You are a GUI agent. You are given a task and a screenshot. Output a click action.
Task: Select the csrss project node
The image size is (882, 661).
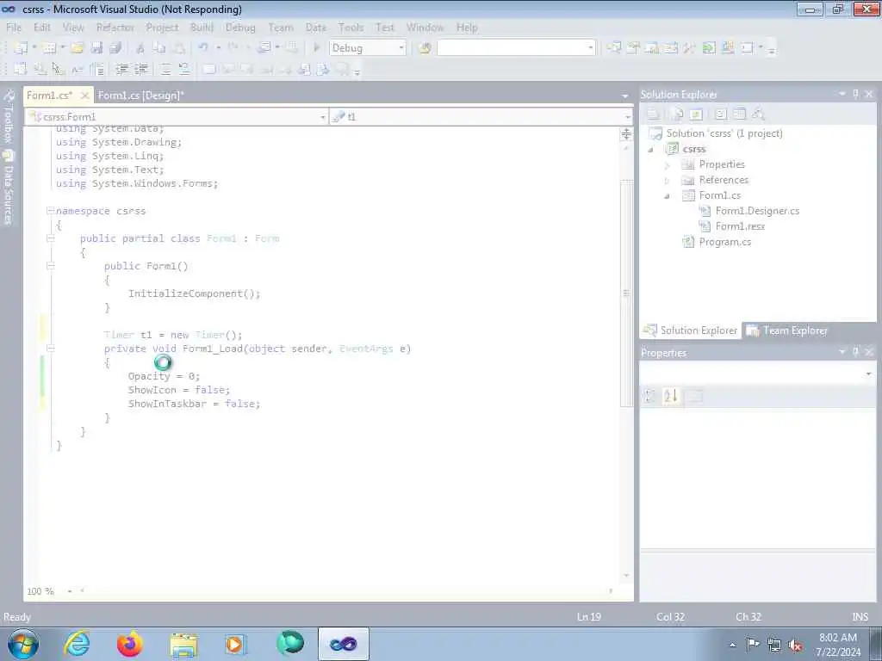(693, 149)
